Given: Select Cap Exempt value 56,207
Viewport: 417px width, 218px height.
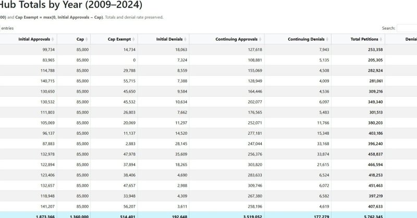Looking at the screenshot, I should point(129,207).
